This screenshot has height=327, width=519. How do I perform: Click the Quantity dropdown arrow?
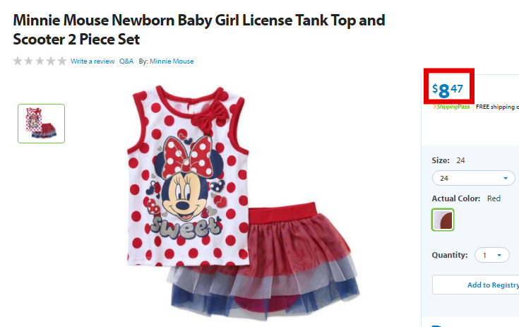(x=499, y=255)
